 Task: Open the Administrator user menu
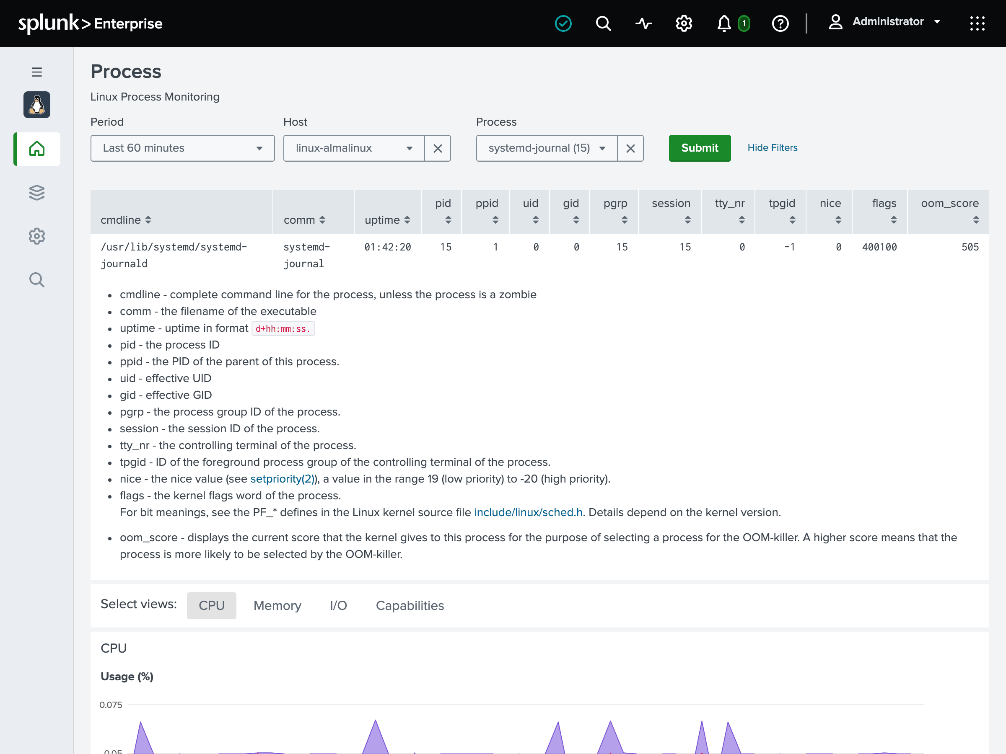point(884,22)
